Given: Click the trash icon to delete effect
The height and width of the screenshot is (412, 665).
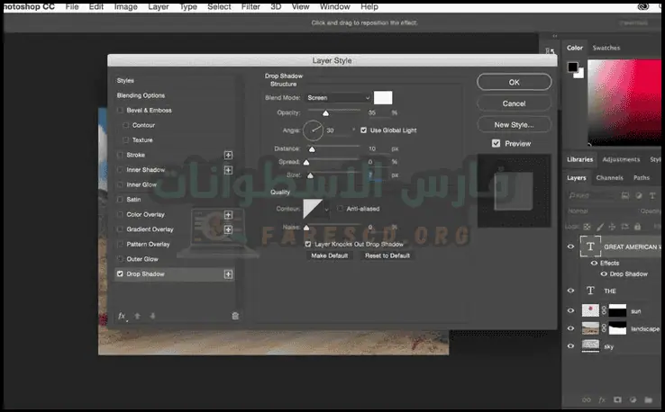Looking at the screenshot, I should [235, 316].
